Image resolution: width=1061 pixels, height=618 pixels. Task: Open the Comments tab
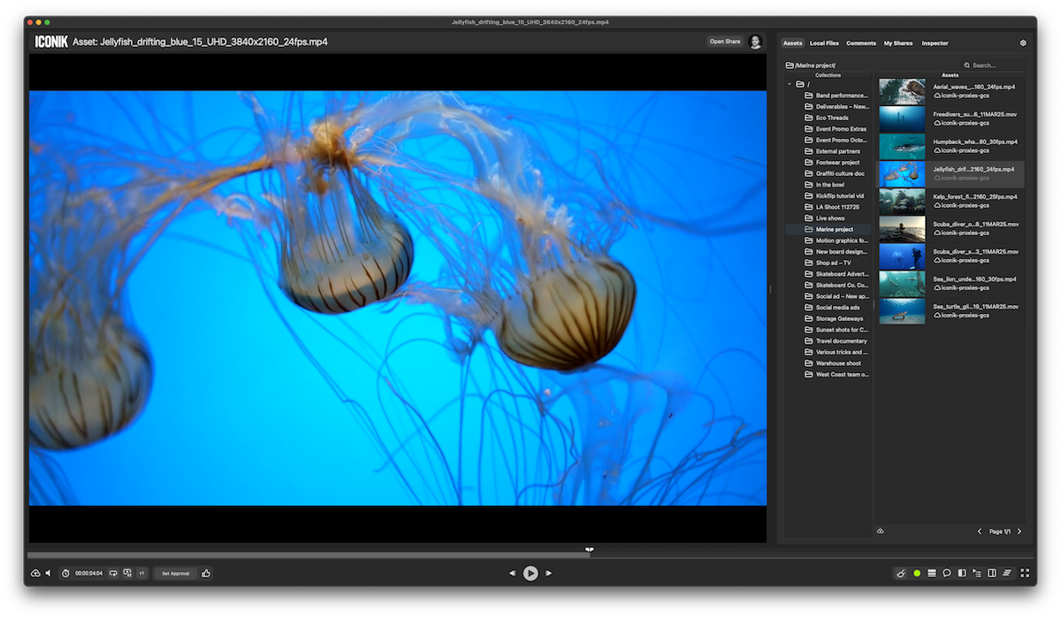(x=860, y=42)
